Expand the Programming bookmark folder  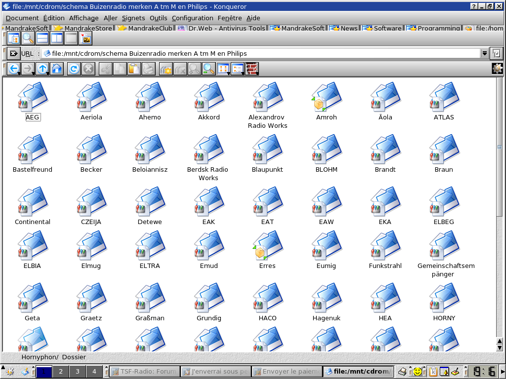433,28
